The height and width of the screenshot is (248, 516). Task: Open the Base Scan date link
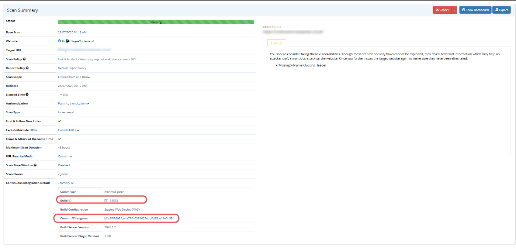72,32
